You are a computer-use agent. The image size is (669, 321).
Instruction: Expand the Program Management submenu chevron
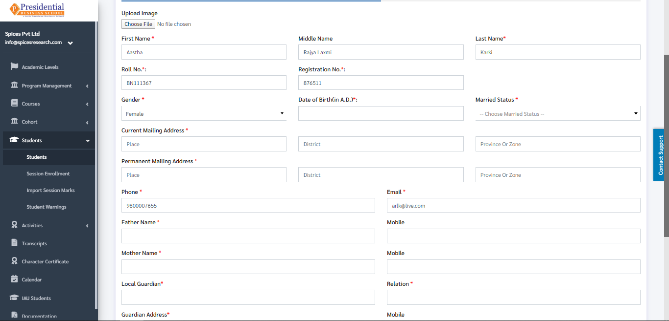coord(87,86)
